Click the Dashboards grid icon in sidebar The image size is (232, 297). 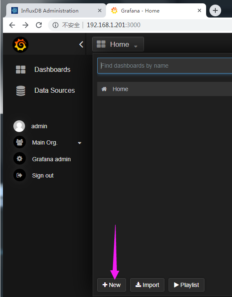(x=20, y=69)
